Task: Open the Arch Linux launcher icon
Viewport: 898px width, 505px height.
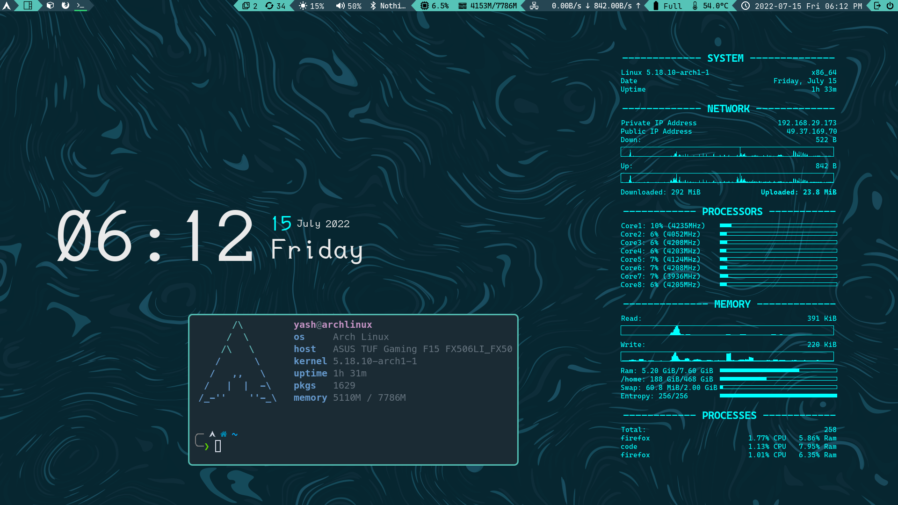Action: point(7,6)
